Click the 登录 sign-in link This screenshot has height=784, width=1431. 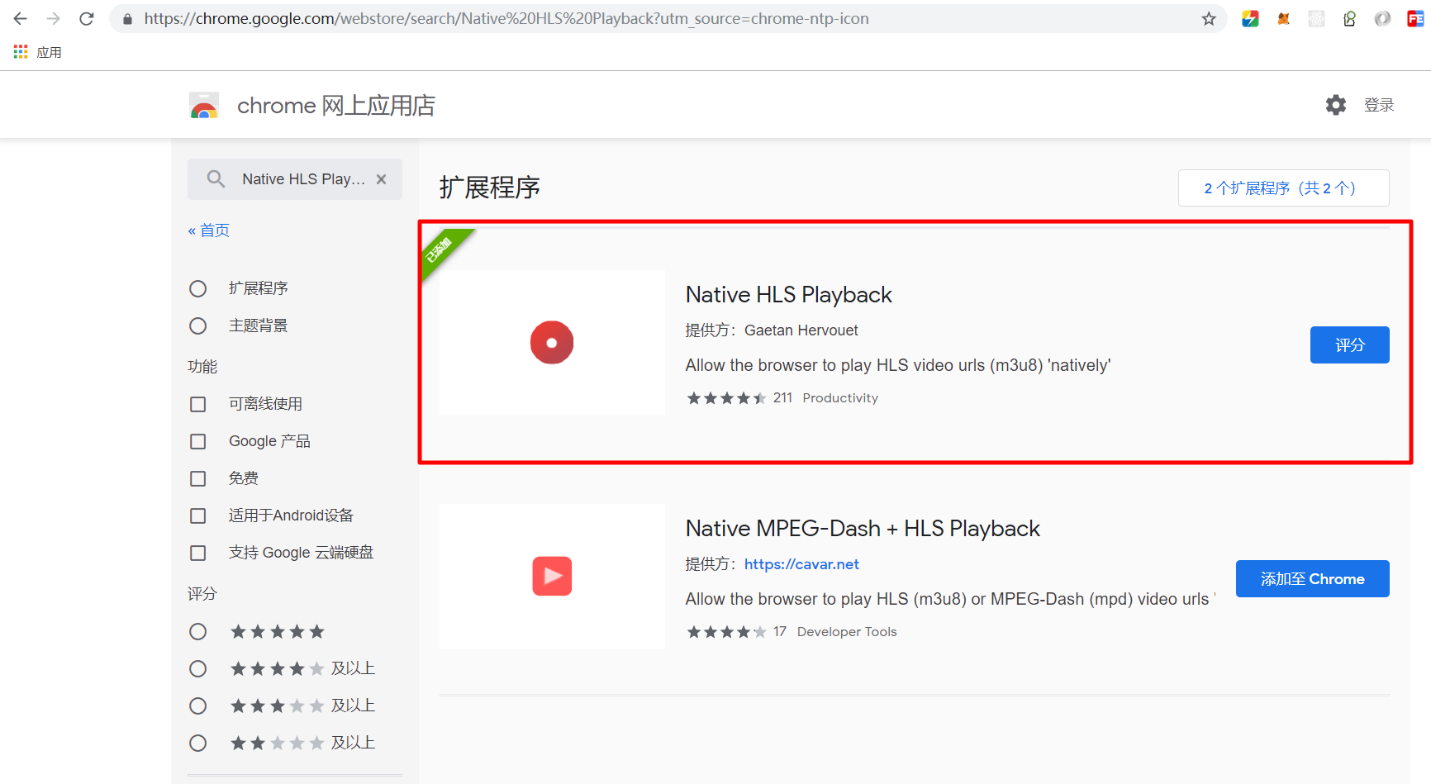click(x=1379, y=105)
